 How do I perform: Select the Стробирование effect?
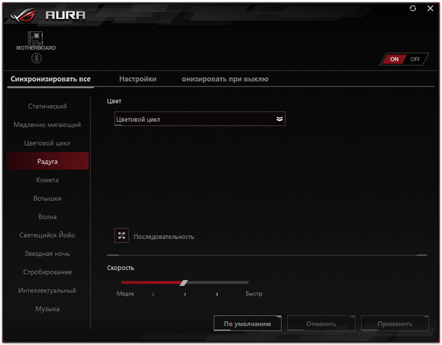point(47,272)
